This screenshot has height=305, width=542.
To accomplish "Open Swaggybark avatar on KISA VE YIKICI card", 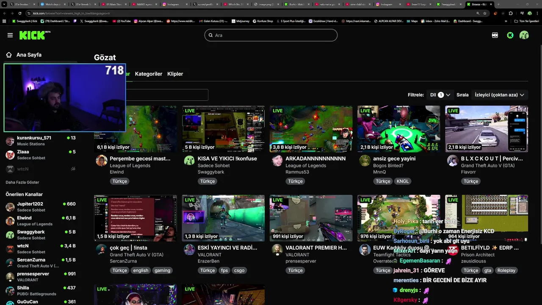I will [x=189, y=161].
